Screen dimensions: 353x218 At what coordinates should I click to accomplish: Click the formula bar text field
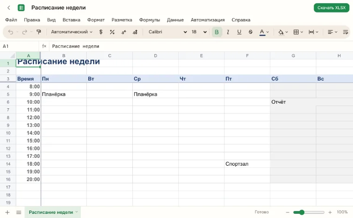(x=200, y=46)
